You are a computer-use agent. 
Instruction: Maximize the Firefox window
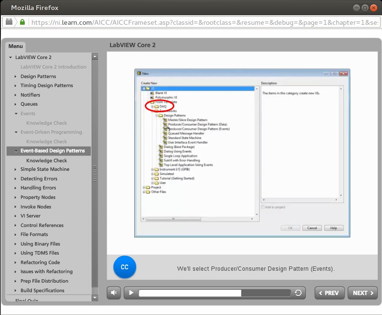click(365, 8)
